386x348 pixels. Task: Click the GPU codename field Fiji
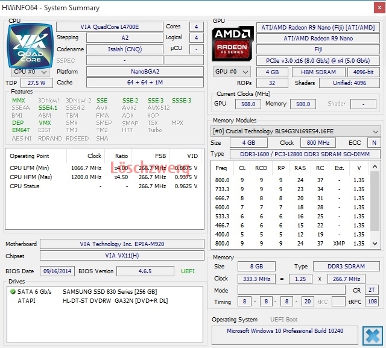coord(318,49)
